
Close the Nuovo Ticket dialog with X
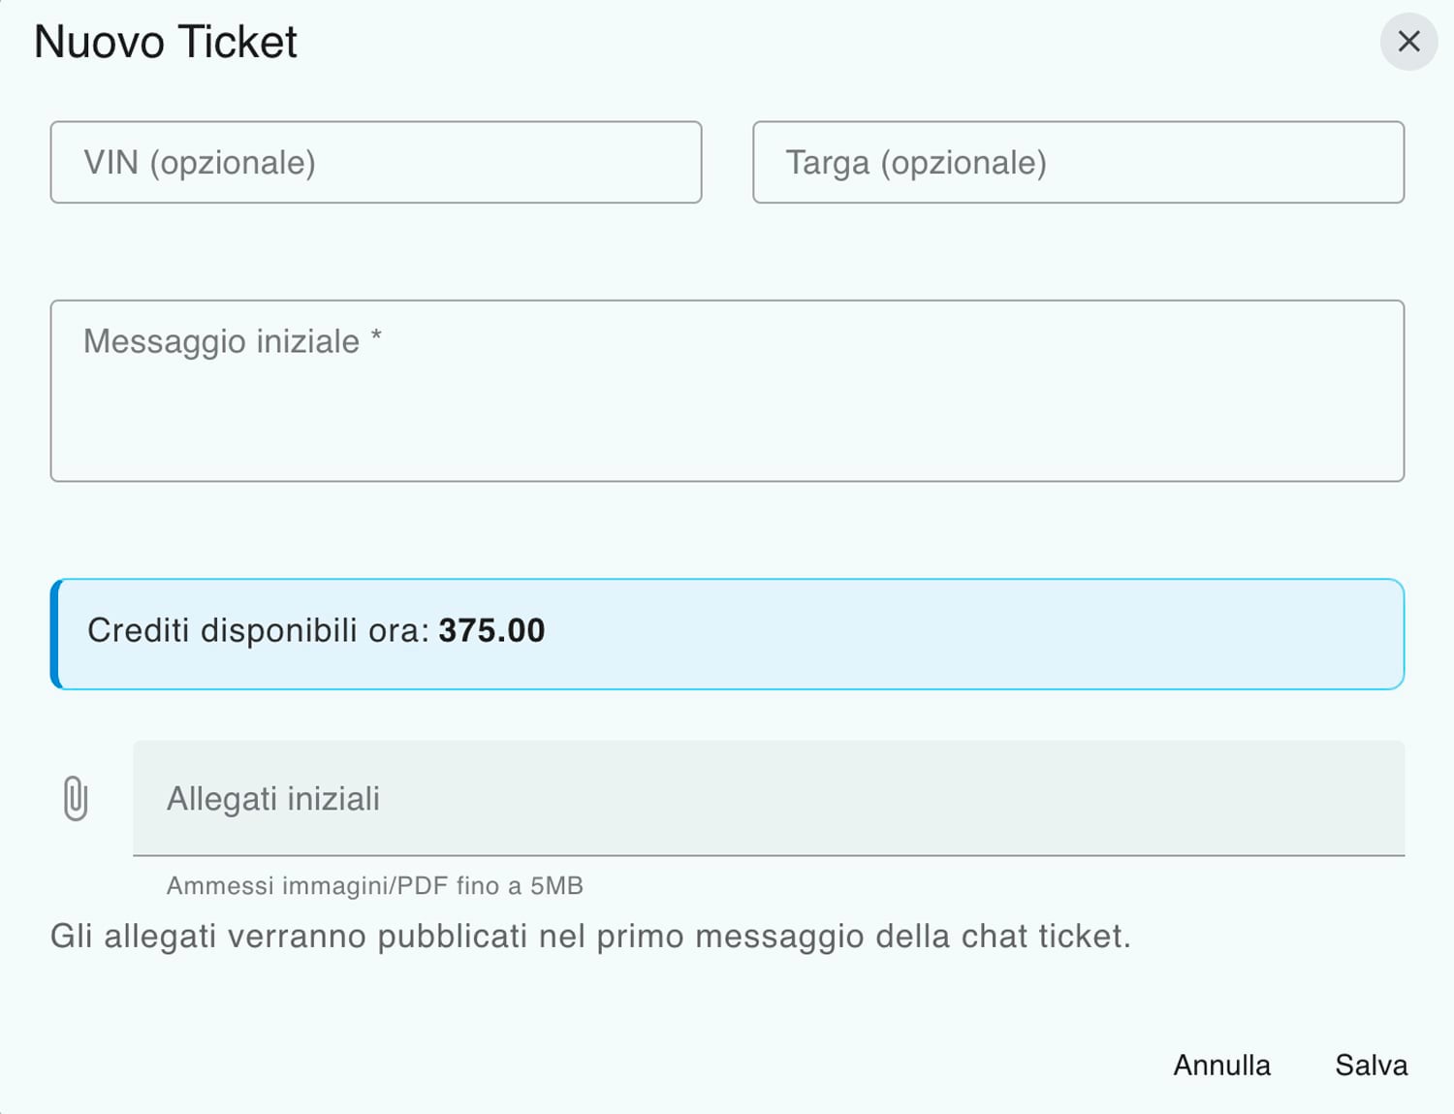click(x=1408, y=42)
